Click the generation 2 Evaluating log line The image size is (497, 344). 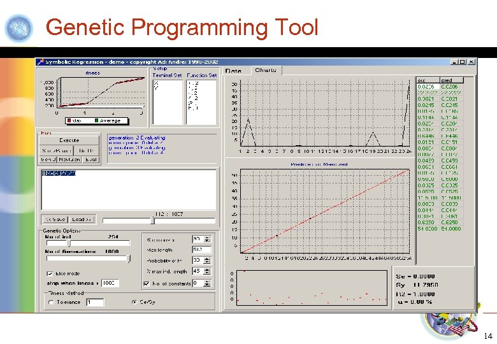point(136,138)
